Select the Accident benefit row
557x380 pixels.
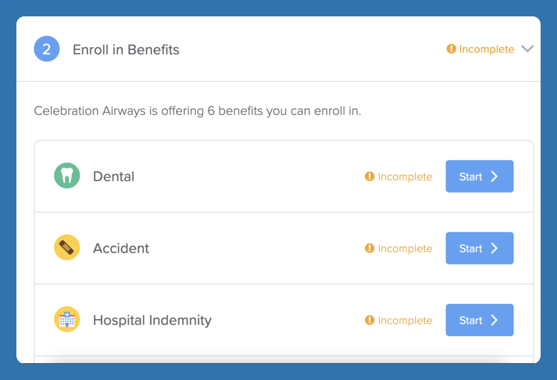click(x=230, y=248)
